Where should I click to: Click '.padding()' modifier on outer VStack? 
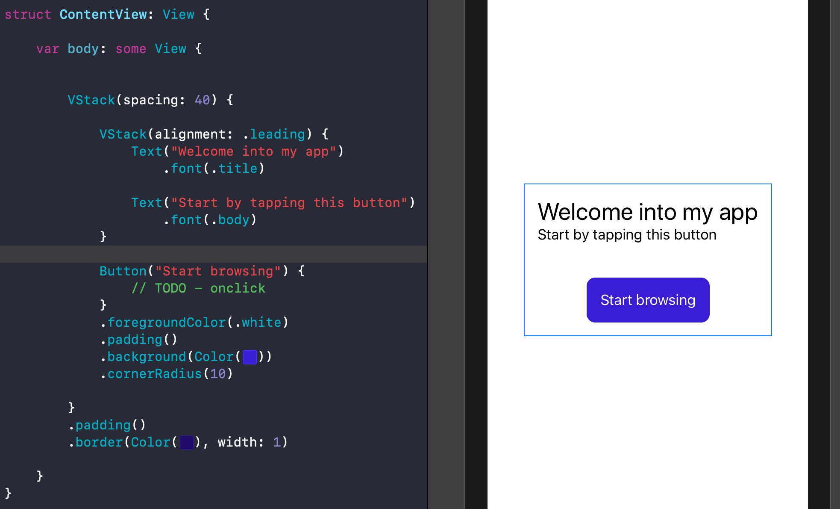click(109, 424)
